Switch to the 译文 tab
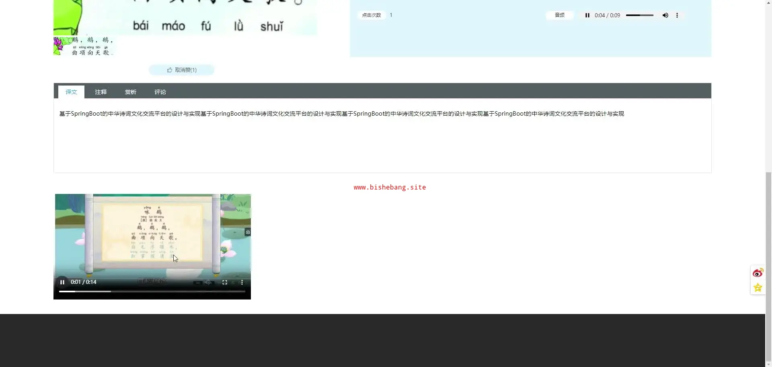 (x=71, y=92)
